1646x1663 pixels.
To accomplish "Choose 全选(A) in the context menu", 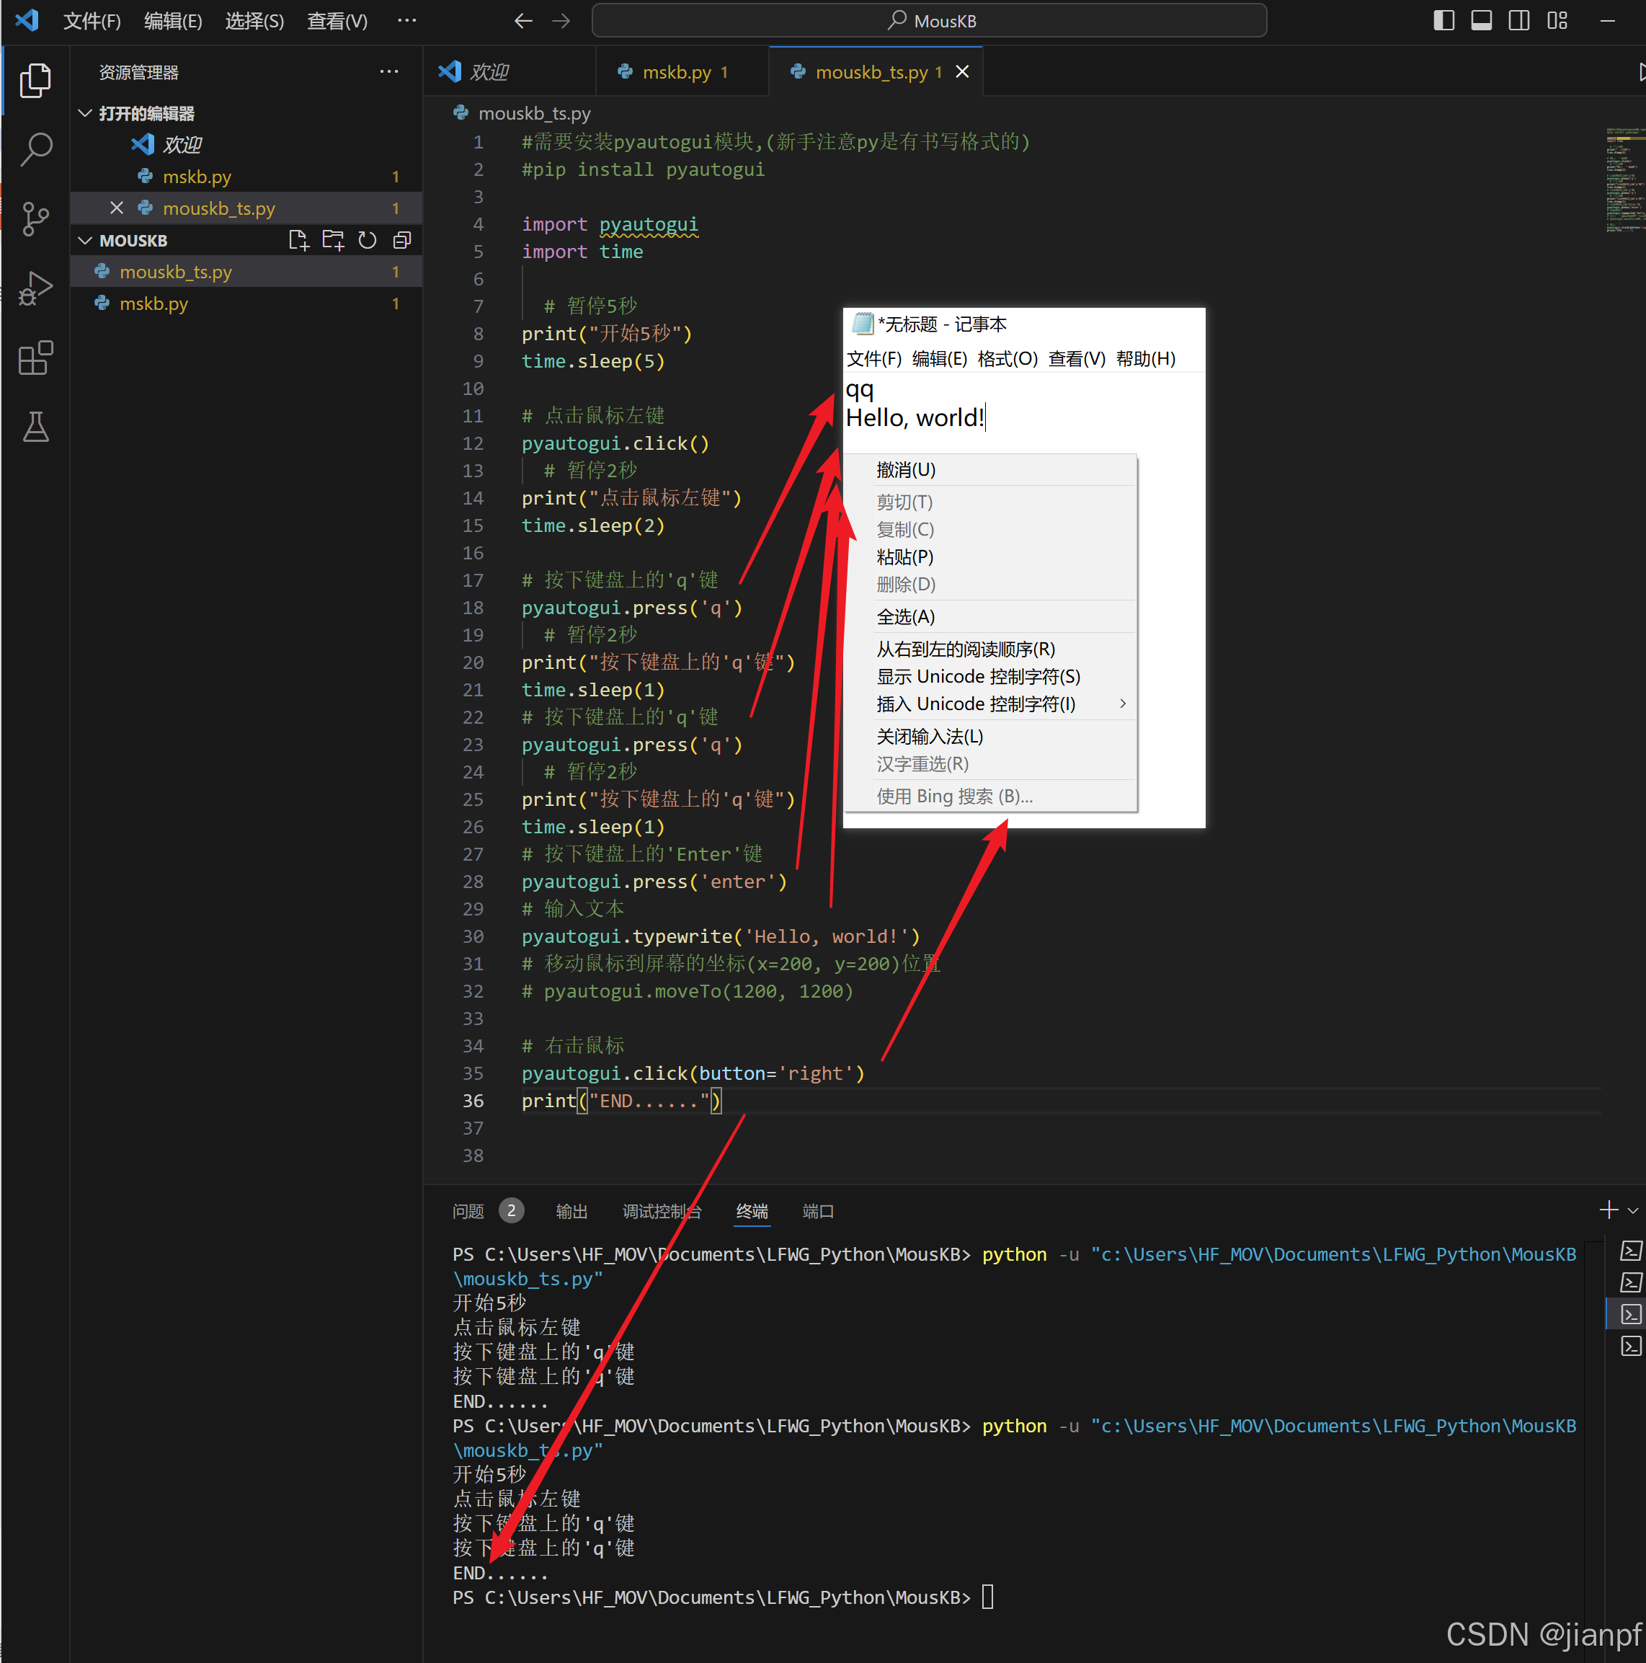I will [905, 616].
